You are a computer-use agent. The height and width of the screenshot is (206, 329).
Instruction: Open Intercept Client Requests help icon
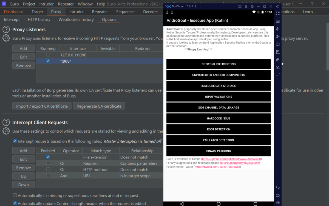tap(6, 123)
